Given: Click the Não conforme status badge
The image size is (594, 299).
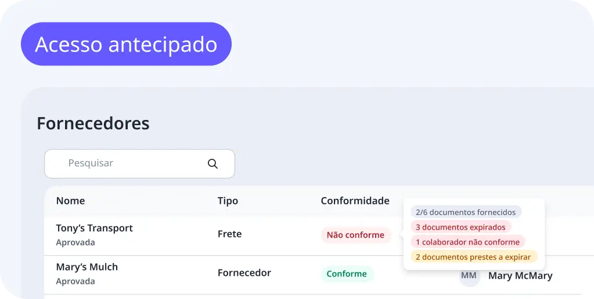Looking at the screenshot, I should (x=355, y=235).
